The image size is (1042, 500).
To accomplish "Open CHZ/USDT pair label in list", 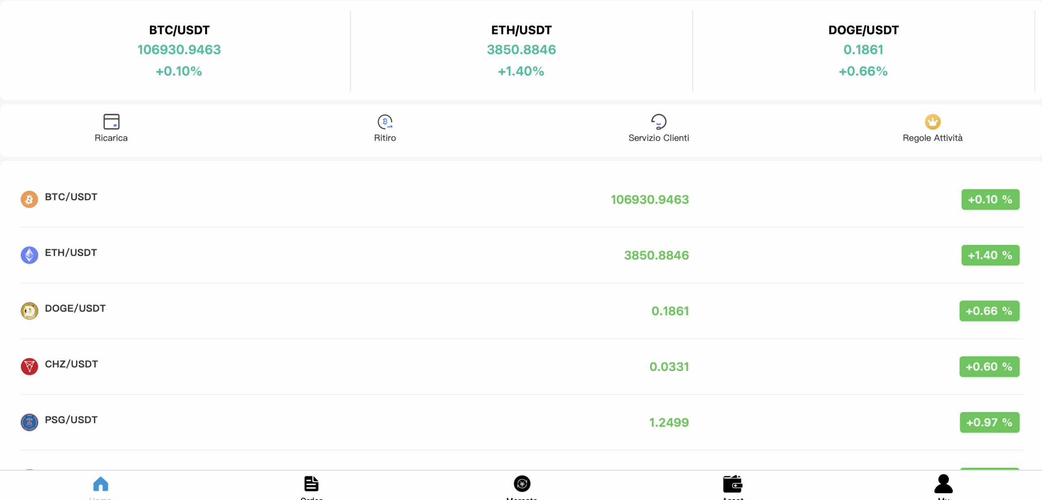I will tap(71, 364).
